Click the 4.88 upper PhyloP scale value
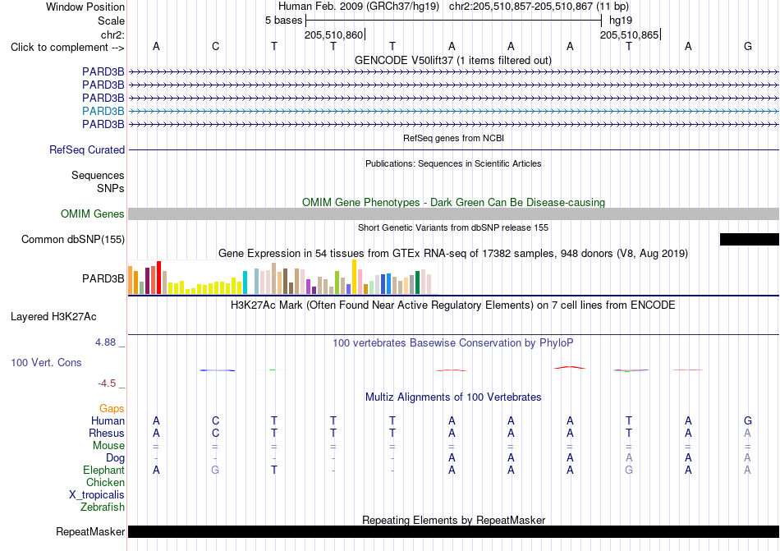Viewport: 780px width, 551px height. point(105,342)
